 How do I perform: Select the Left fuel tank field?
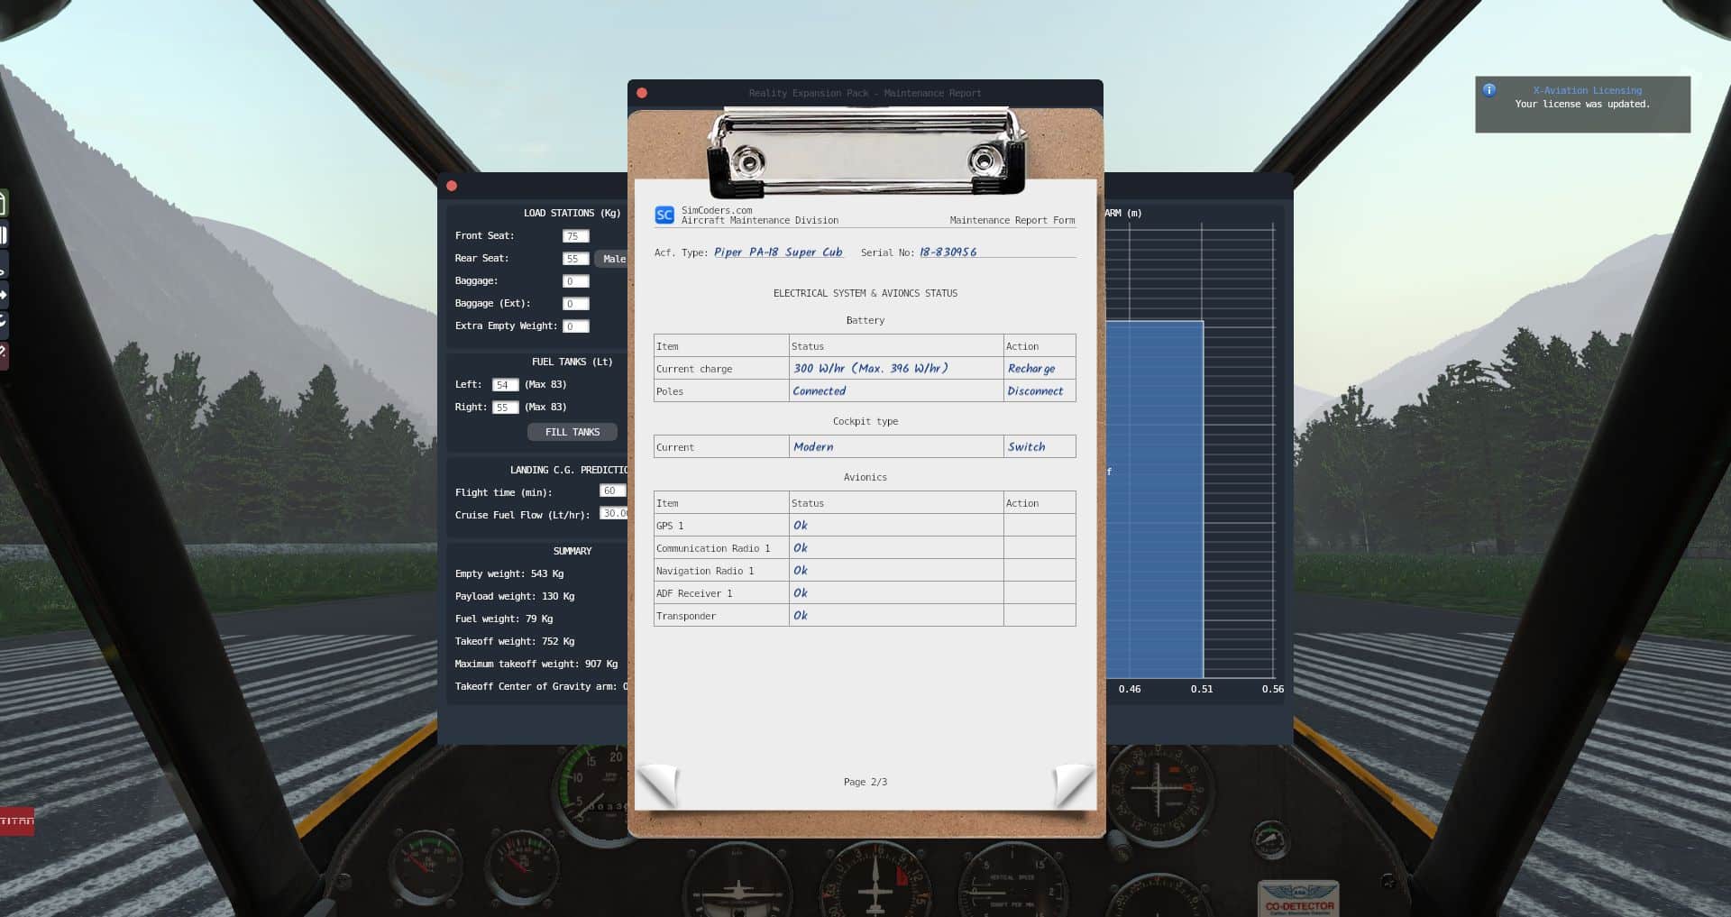click(505, 385)
